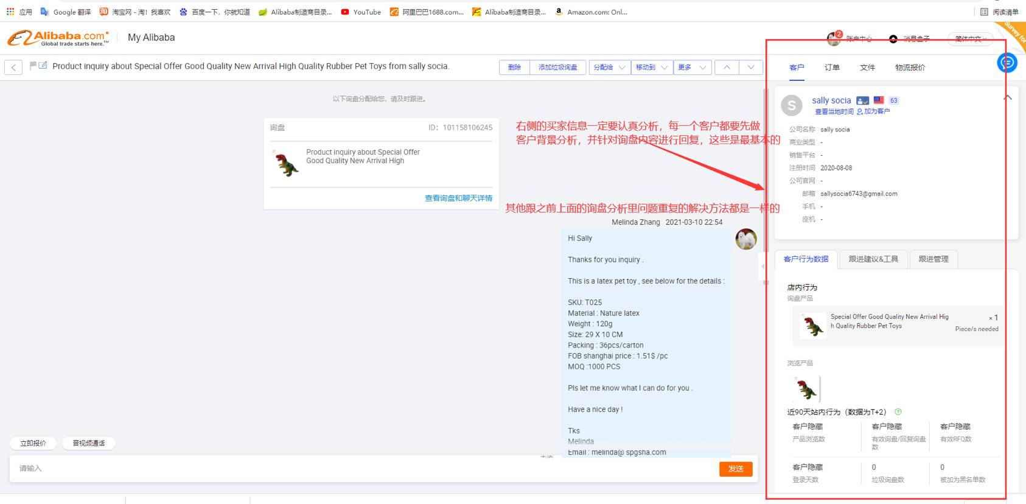Screen dimensions: 1026x504
Task: Click the dinosaur thumbnail under 询盘产品
Action: pyautogui.click(x=813, y=326)
